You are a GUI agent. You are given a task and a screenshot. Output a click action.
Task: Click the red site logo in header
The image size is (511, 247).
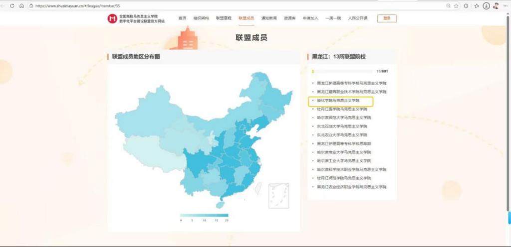coord(112,18)
